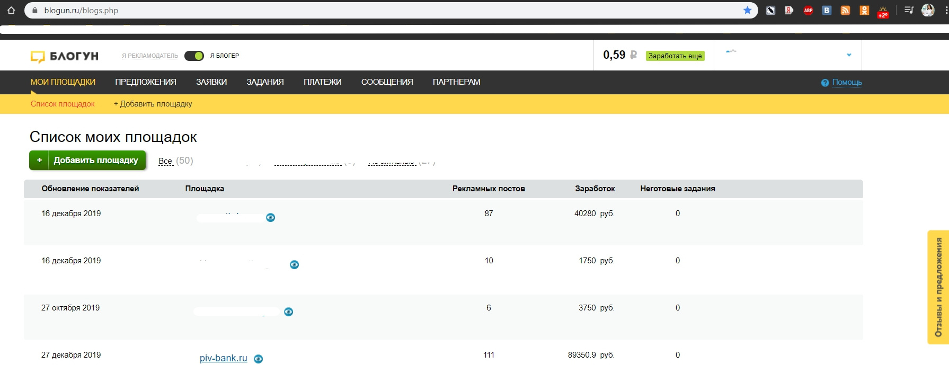949x391 pixels.
Task: Click the Список моих площадок heading
Action: 113,137
